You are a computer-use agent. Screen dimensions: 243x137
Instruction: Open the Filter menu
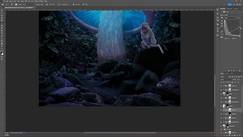26,1
